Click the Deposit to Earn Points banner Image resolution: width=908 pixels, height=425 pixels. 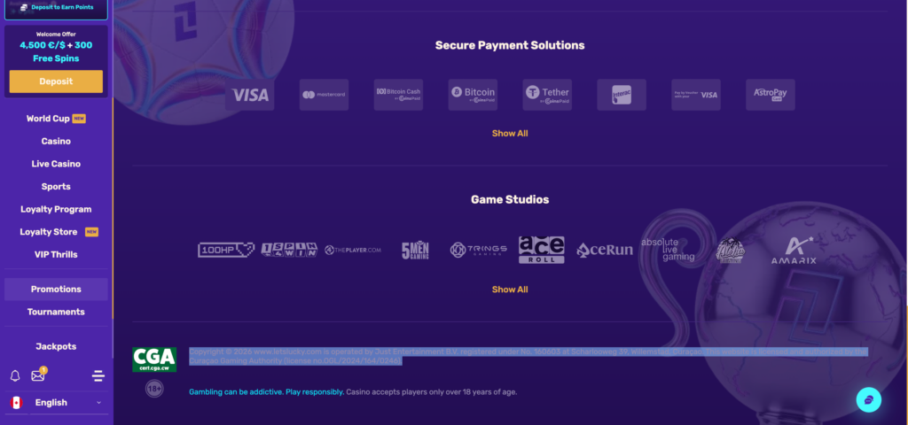[56, 9]
